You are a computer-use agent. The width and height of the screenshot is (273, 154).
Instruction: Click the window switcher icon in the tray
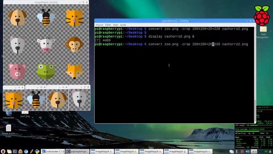tap(231, 151)
